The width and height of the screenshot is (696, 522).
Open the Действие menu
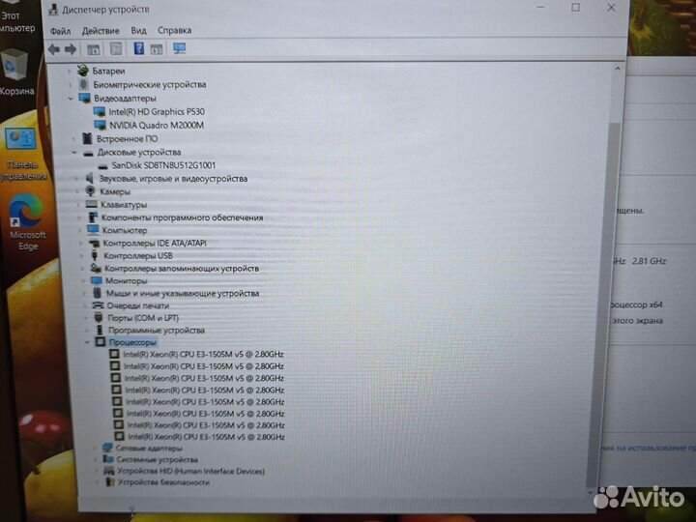(101, 31)
